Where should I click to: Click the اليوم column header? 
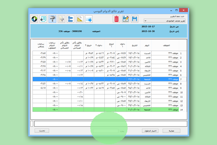146,45
